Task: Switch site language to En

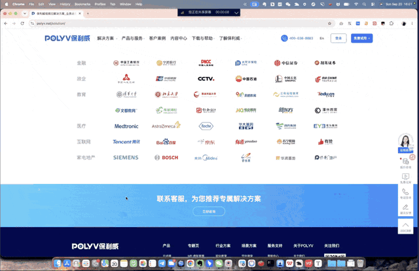Action: pyautogui.click(x=321, y=38)
